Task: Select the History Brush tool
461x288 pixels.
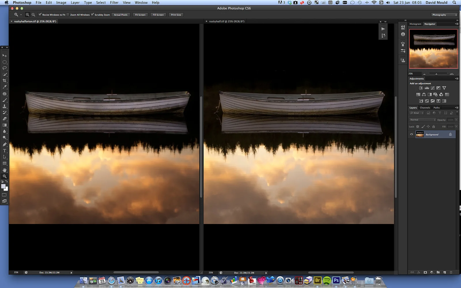Action: (x=5, y=113)
